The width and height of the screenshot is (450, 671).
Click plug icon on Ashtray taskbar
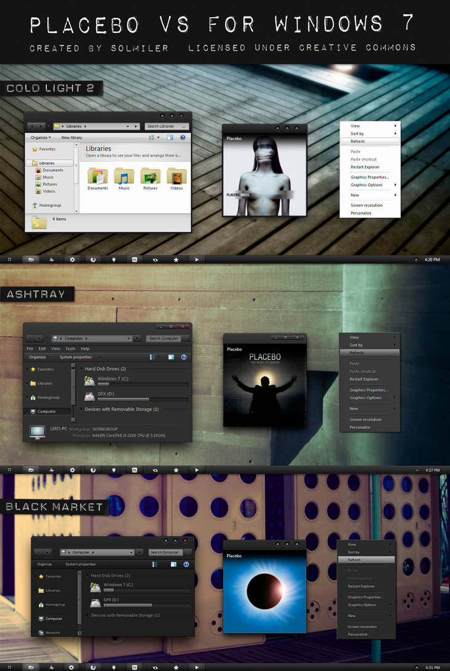pos(114,470)
